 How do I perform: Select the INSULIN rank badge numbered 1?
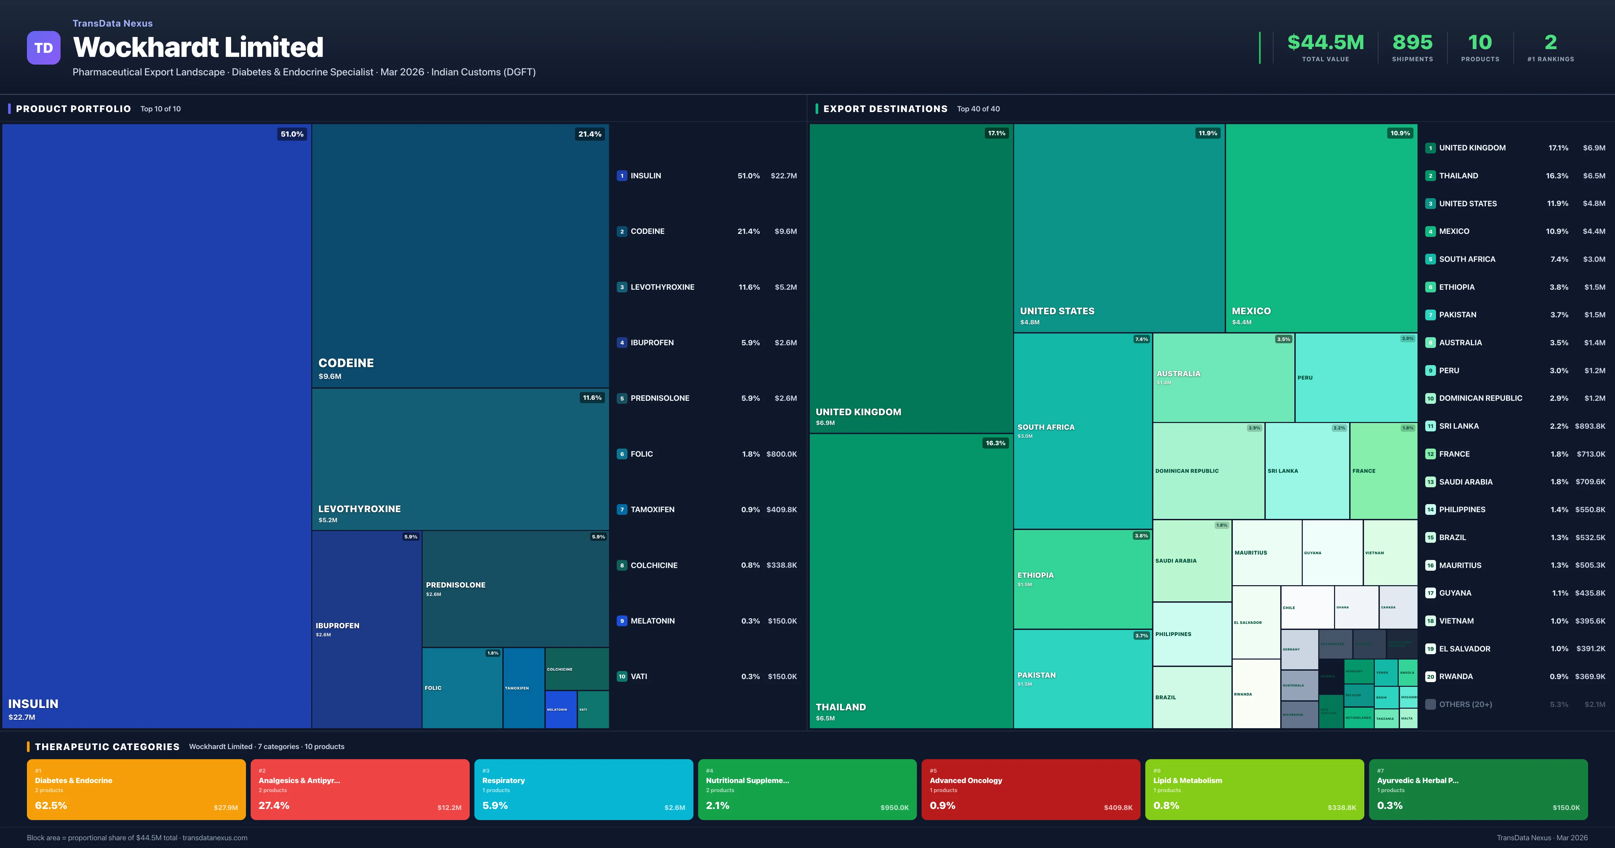pyautogui.click(x=621, y=176)
